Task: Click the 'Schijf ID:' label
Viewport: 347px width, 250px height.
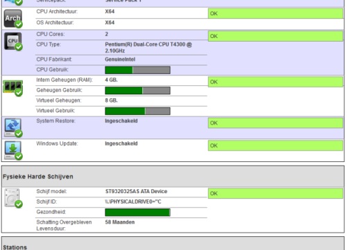Action: tap(46, 202)
